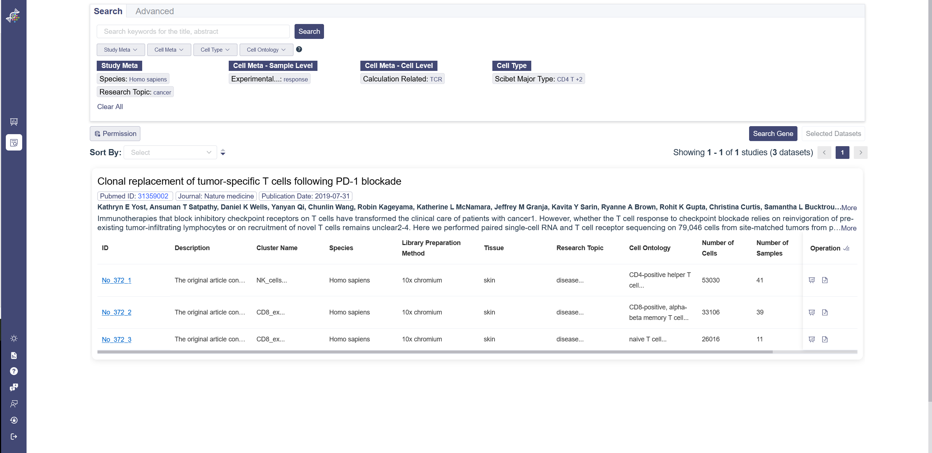Screen dimensions: 932x453
Task: Toggle select-all checklist icon next to Operation
Action: pos(846,248)
